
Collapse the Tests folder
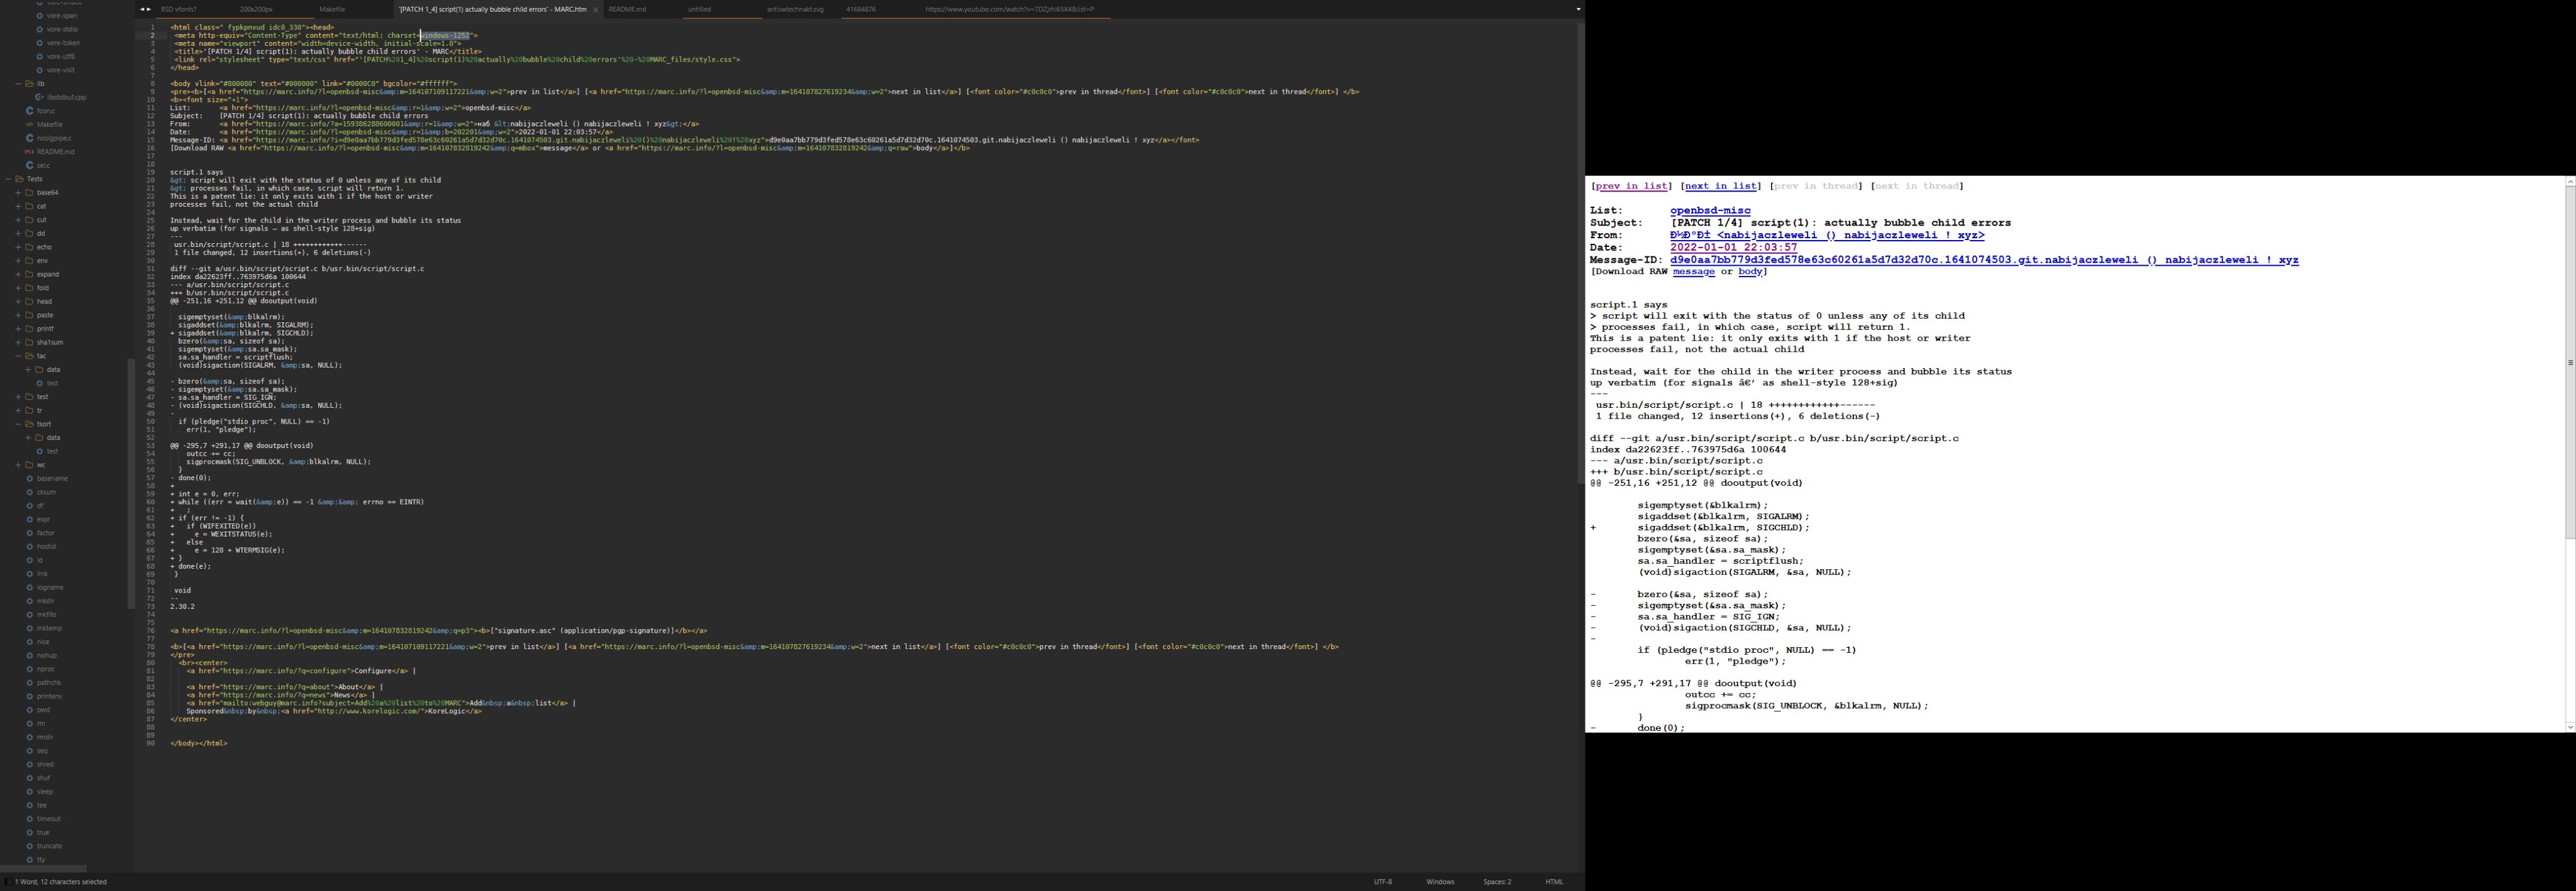tap(8, 179)
